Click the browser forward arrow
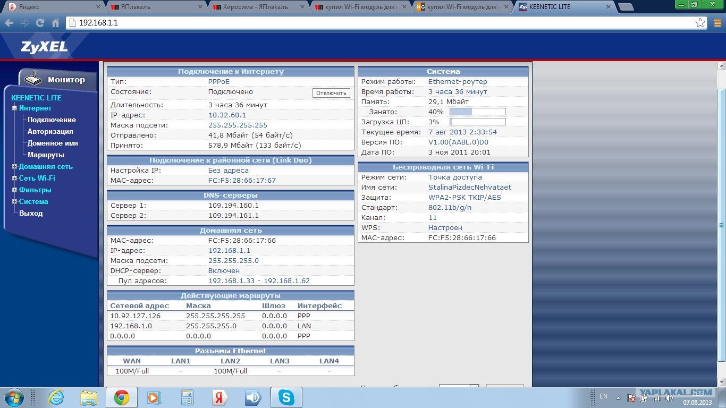Image resolution: width=726 pixels, height=408 pixels. click(24, 23)
